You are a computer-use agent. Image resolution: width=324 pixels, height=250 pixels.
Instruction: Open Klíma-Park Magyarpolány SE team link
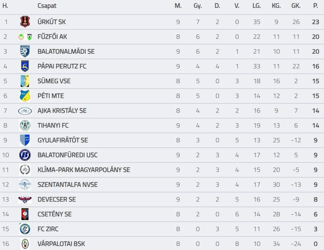click(84, 170)
